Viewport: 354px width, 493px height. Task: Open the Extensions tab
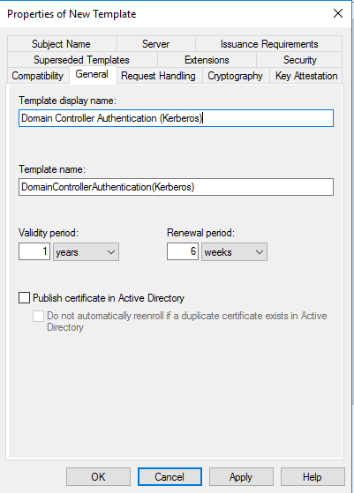207,60
